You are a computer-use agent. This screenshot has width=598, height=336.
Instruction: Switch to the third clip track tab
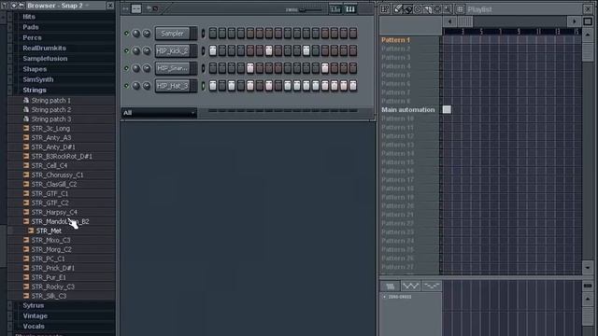click(x=432, y=286)
